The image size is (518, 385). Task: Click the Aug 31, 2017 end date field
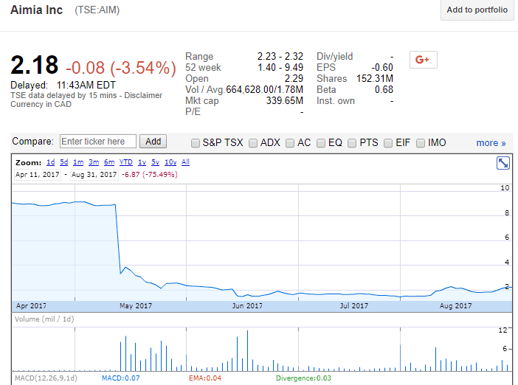point(94,174)
